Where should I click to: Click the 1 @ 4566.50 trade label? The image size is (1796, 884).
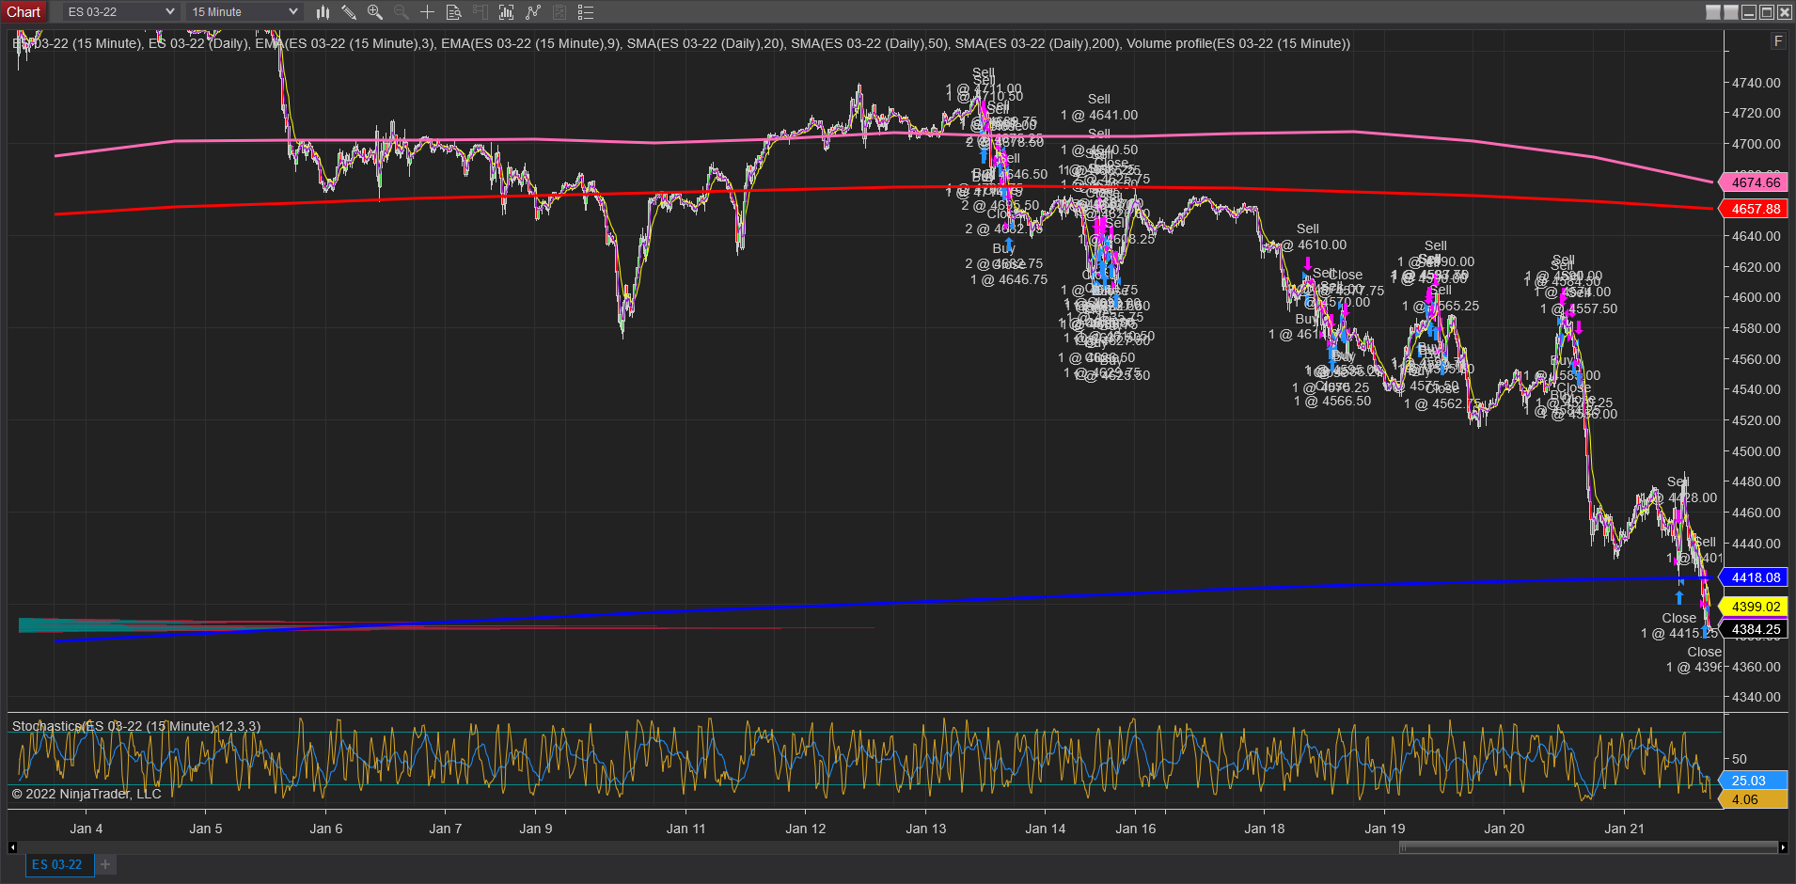(x=1332, y=401)
